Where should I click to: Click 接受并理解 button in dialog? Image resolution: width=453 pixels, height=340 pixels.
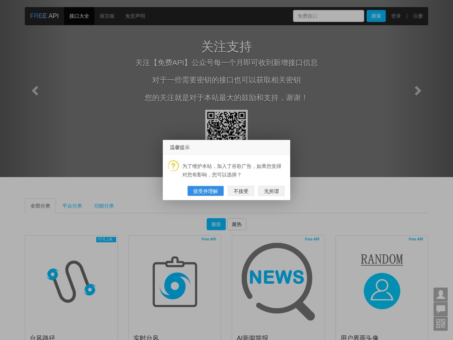(206, 191)
